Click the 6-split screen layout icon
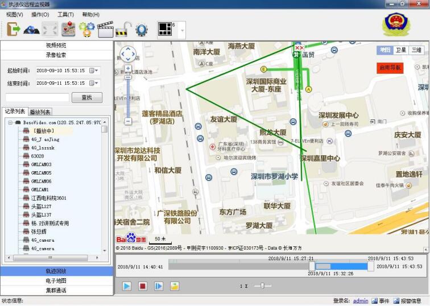430x306 pixels. point(165,30)
